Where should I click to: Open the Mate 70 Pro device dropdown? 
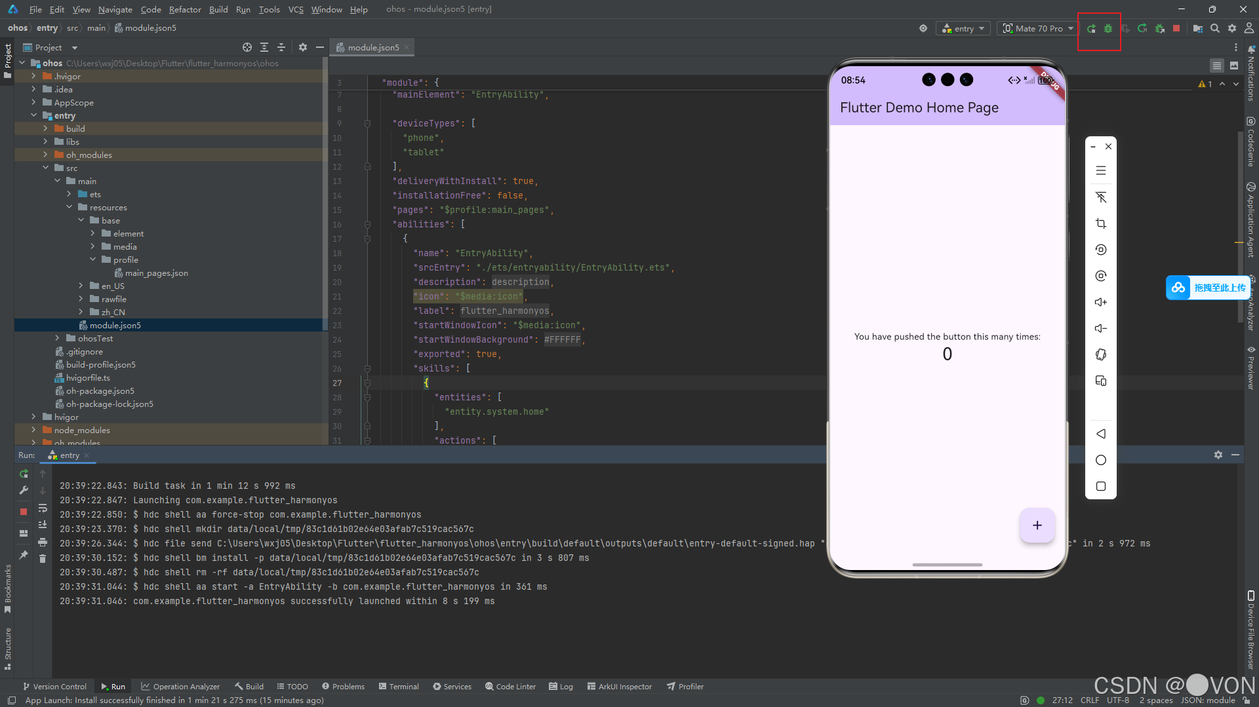point(1039,28)
